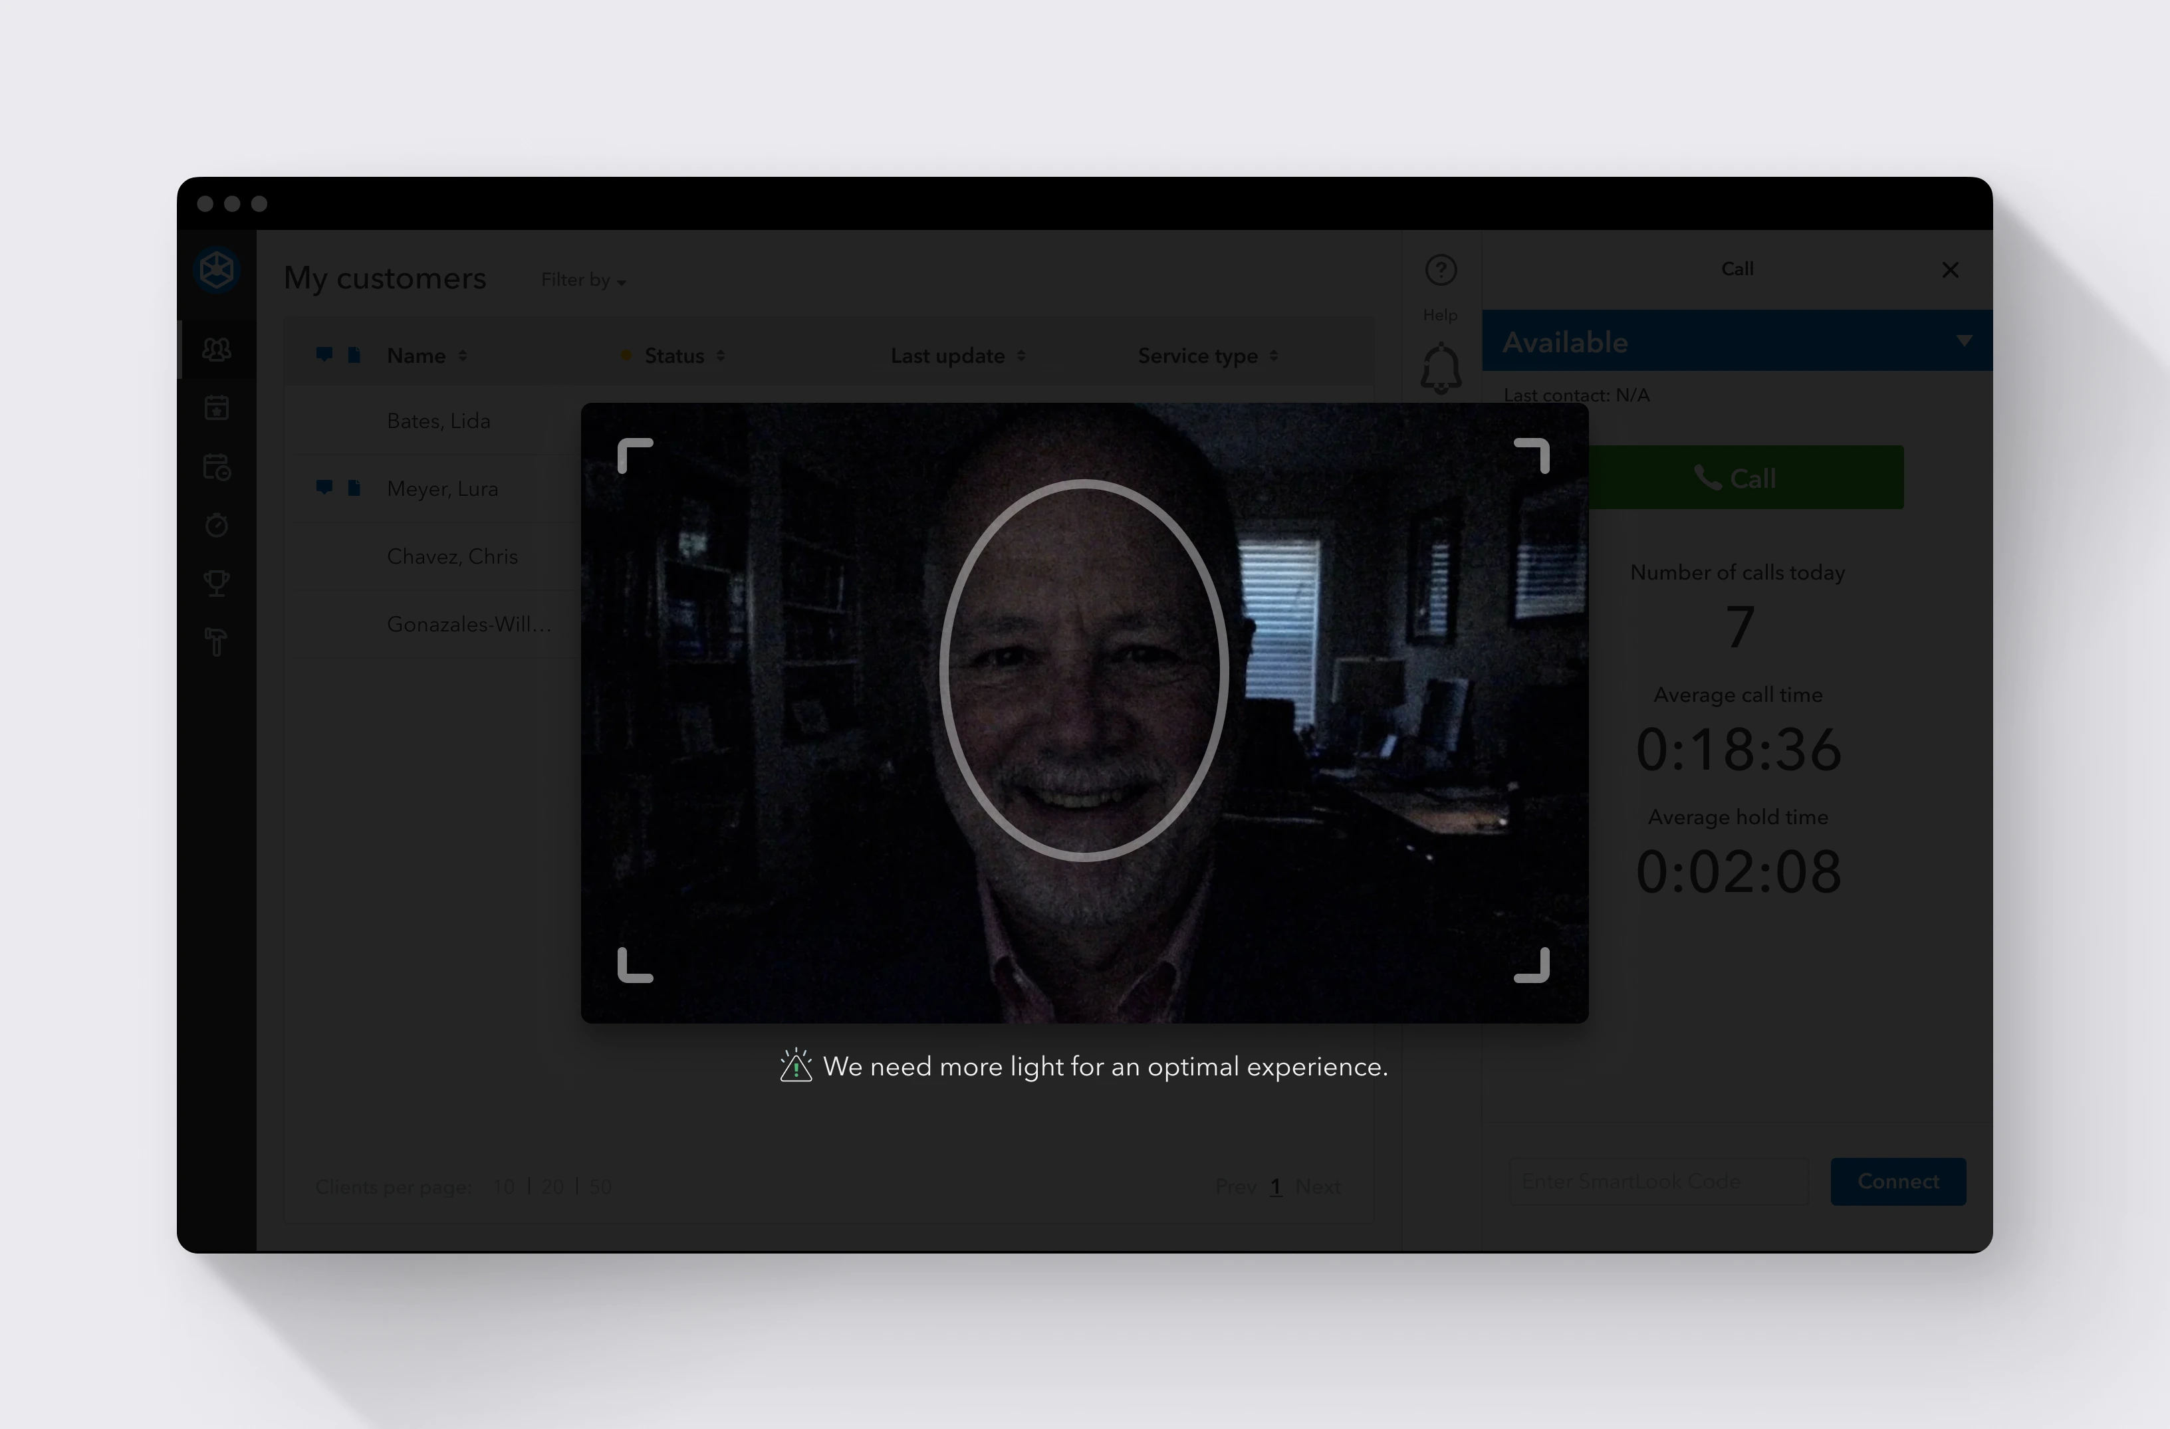The image size is (2170, 1429).
Task: Click the app logo at the sidebar top
Action: pos(217,271)
